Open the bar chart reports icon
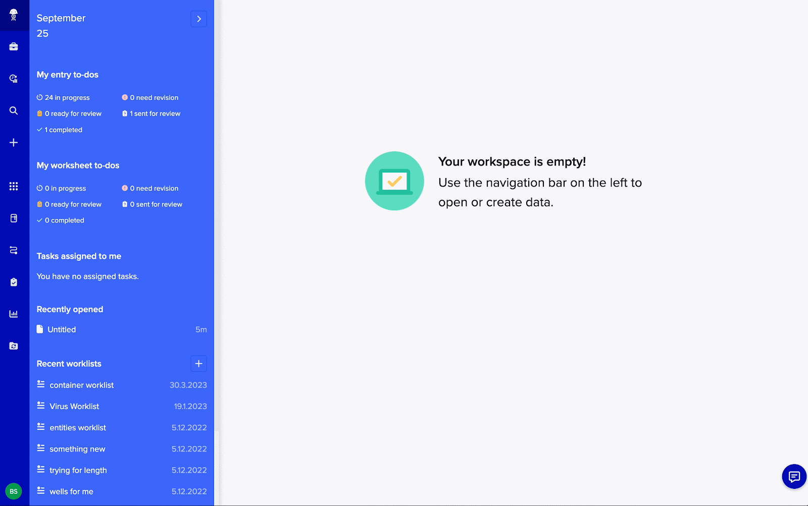The image size is (808, 506). [14, 313]
